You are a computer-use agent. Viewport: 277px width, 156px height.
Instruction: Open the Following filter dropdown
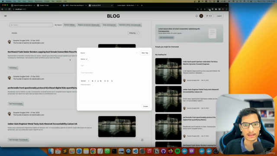click(133, 33)
